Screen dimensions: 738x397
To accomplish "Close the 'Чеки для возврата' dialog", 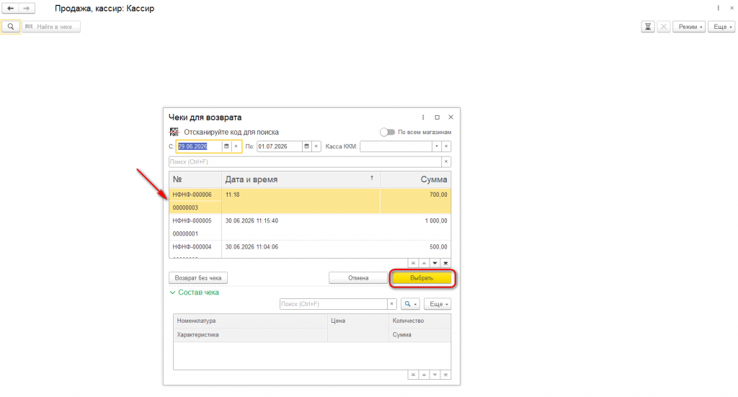I will click(451, 117).
